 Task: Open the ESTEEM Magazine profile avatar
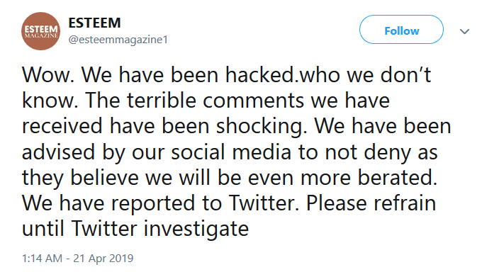tap(40, 31)
